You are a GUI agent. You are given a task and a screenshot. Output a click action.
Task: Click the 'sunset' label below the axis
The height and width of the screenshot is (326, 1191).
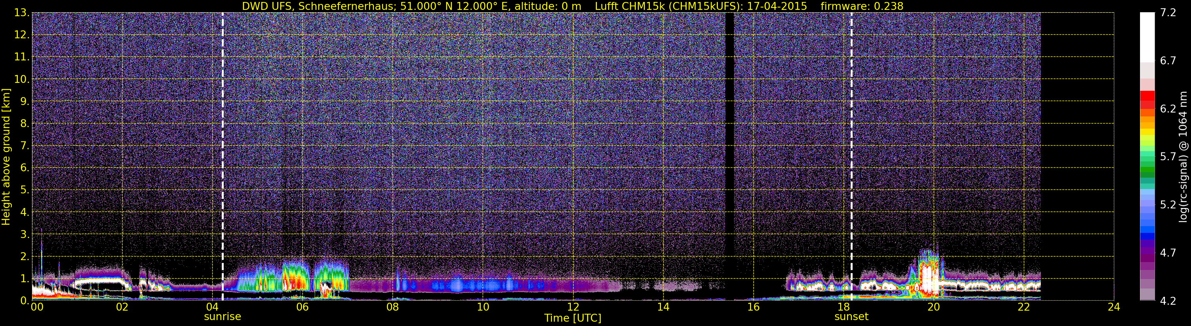click(x=851, y=317)
